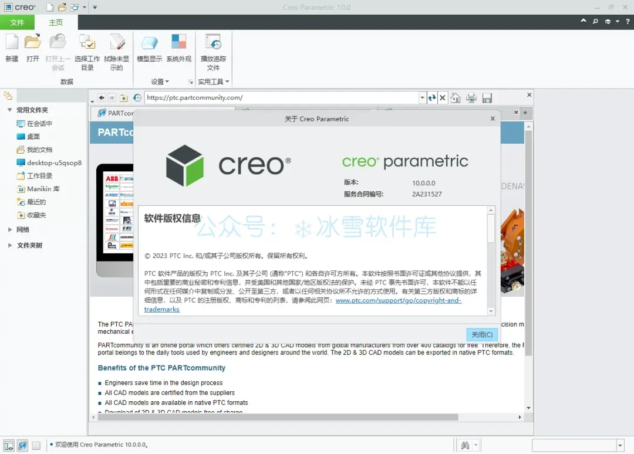The image size is (634, 454).
Task: Open the 实用工具 group dropdown
Action: (214, 82)
